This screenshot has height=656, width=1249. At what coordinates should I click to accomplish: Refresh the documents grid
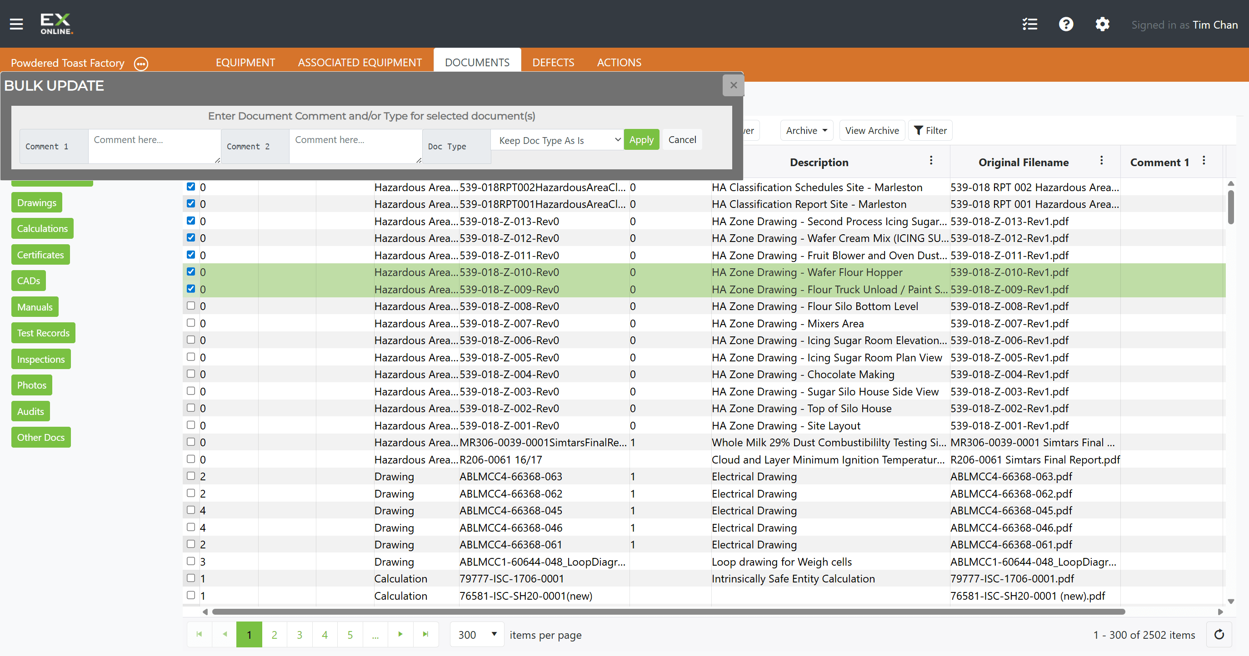[1219, 634]
